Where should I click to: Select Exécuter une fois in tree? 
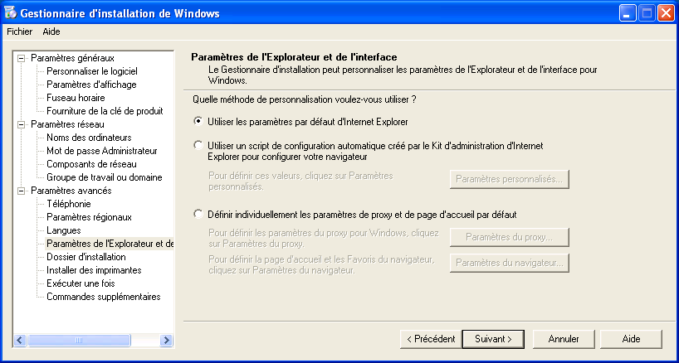click(81, 283)
